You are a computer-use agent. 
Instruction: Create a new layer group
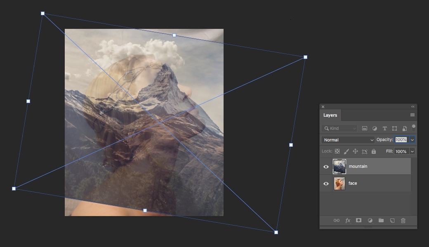click(381, 221)
